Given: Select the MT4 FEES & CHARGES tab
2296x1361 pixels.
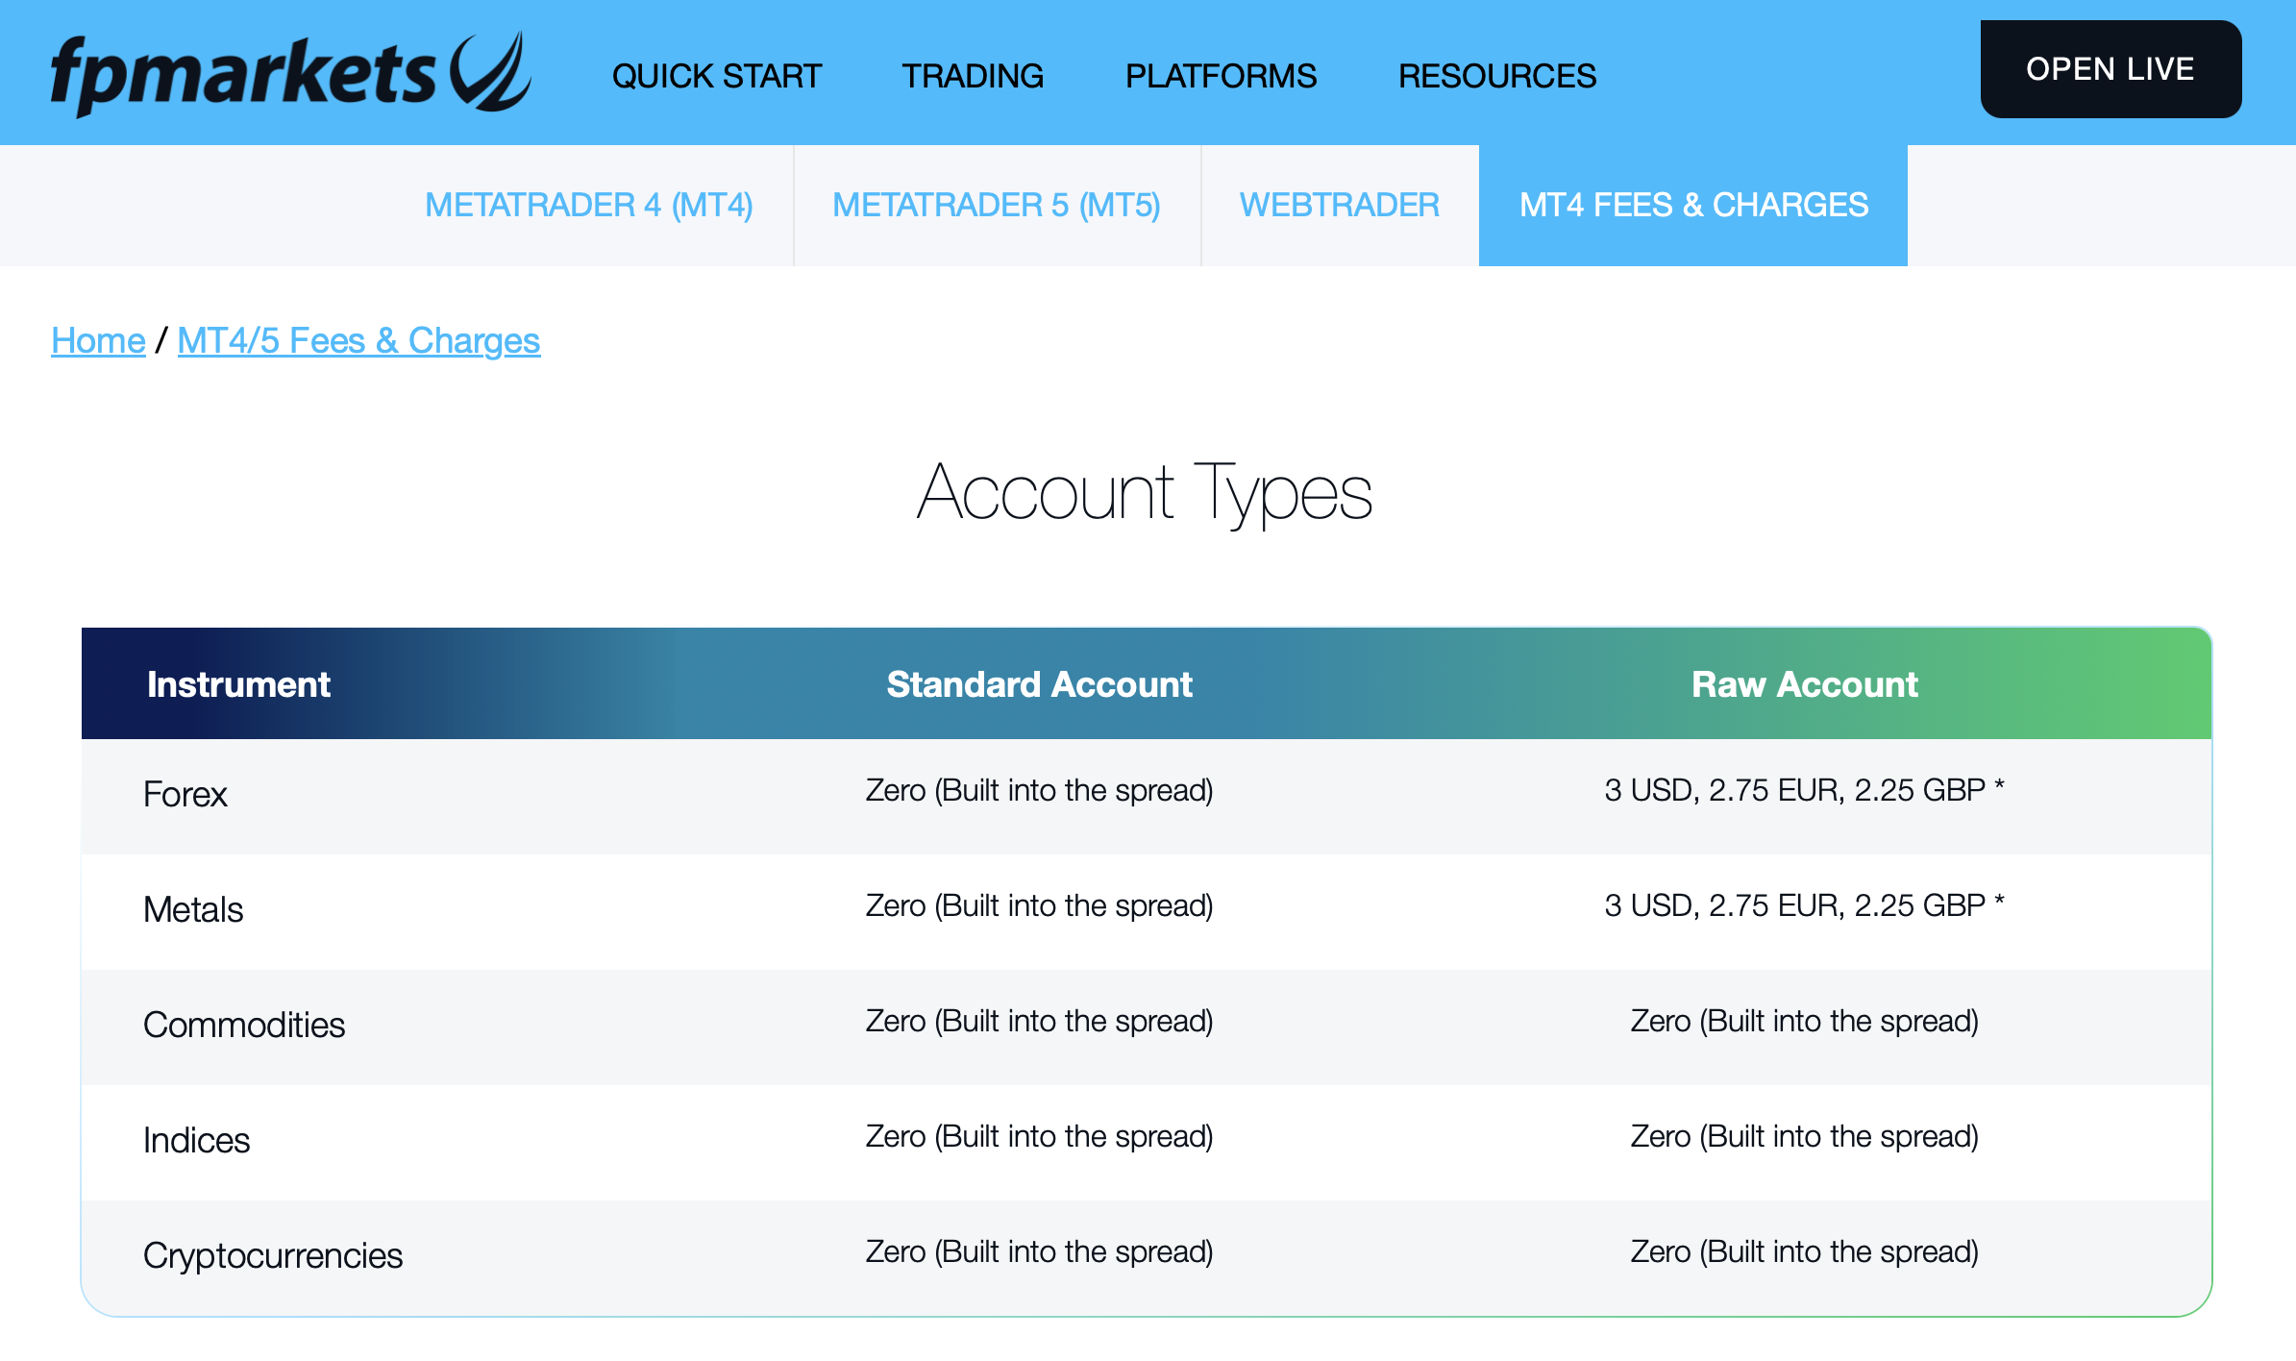Looking at the screenshot, I should (x=1692, y=205).
